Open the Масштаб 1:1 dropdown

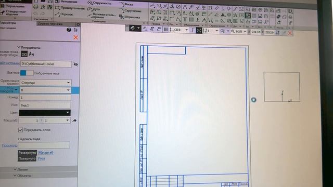[67, 121]
